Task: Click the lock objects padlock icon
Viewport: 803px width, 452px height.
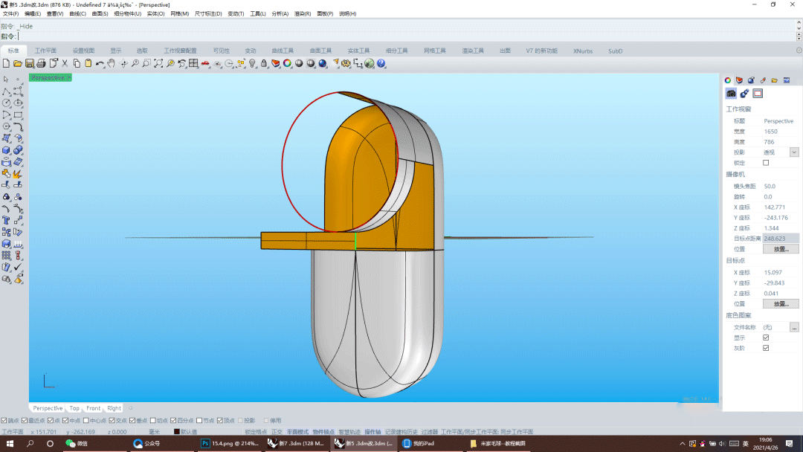Action: coord(264,64)
